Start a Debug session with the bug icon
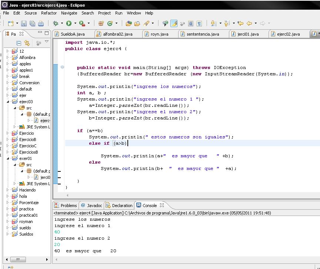Screen dimensions: 320x269 (55, 23)
